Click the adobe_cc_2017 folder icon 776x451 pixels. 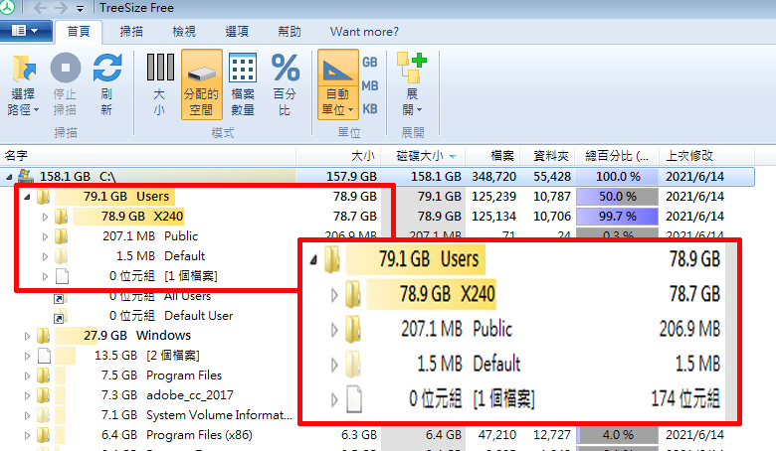[x=43, y=395]
